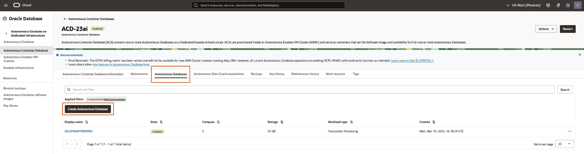Click Transaction Processing workload cell
The image size is (584, 154).
click(x=343, y=131)
